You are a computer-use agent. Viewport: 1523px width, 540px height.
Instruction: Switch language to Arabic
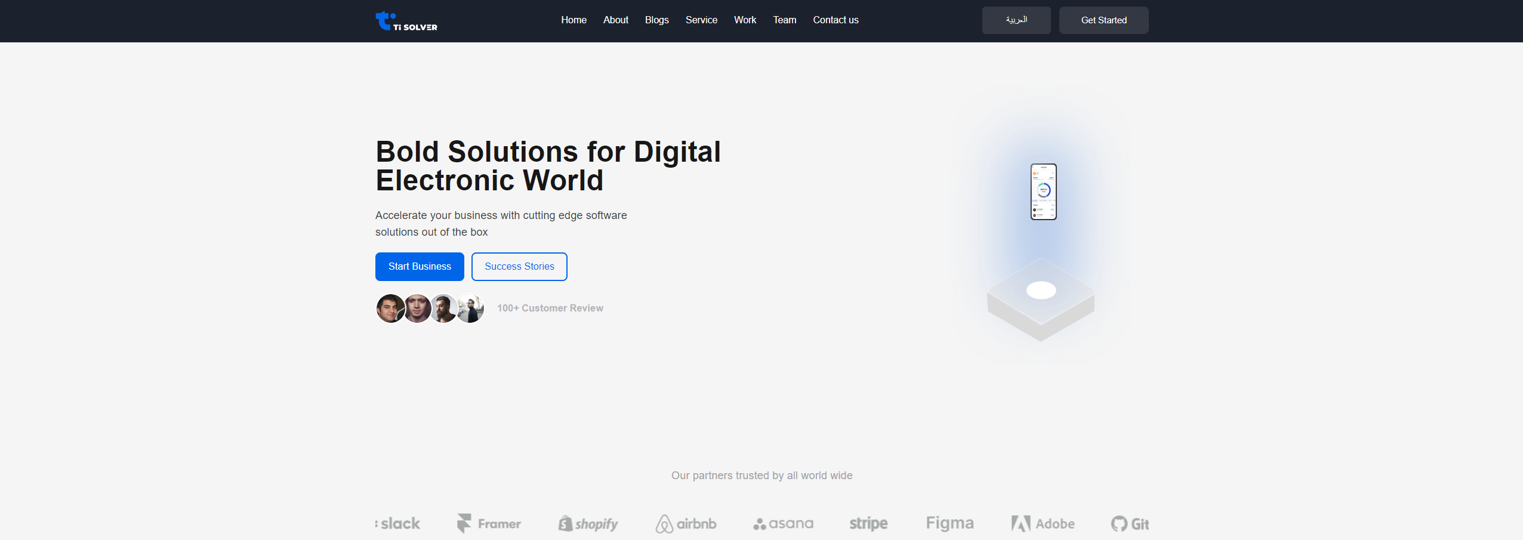point(1016,20)
